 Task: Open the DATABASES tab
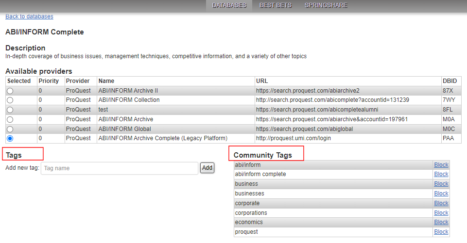tap(229, 5)
